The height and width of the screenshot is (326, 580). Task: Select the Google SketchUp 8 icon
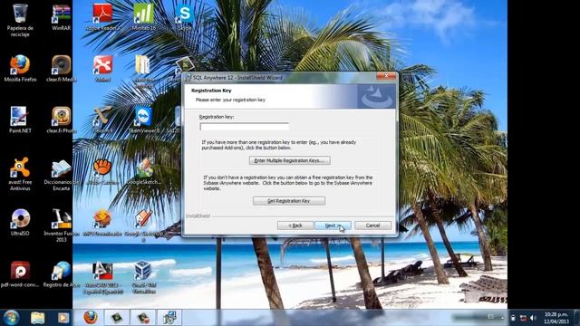pyautogui.click(x=143, y=225)
